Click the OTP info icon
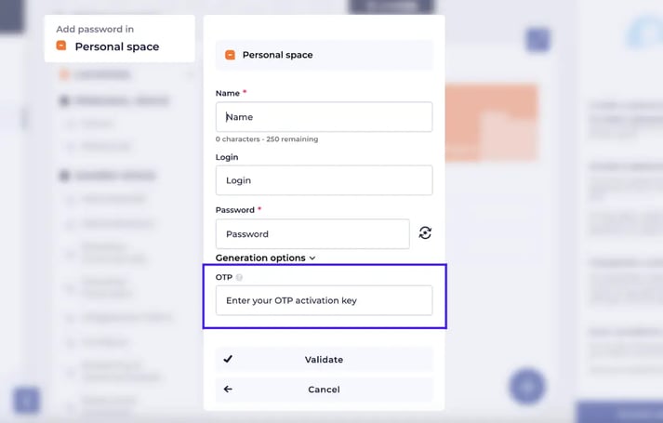 tap(239, 278)
